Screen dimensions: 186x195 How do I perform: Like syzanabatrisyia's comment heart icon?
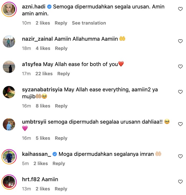pos(180,92)
